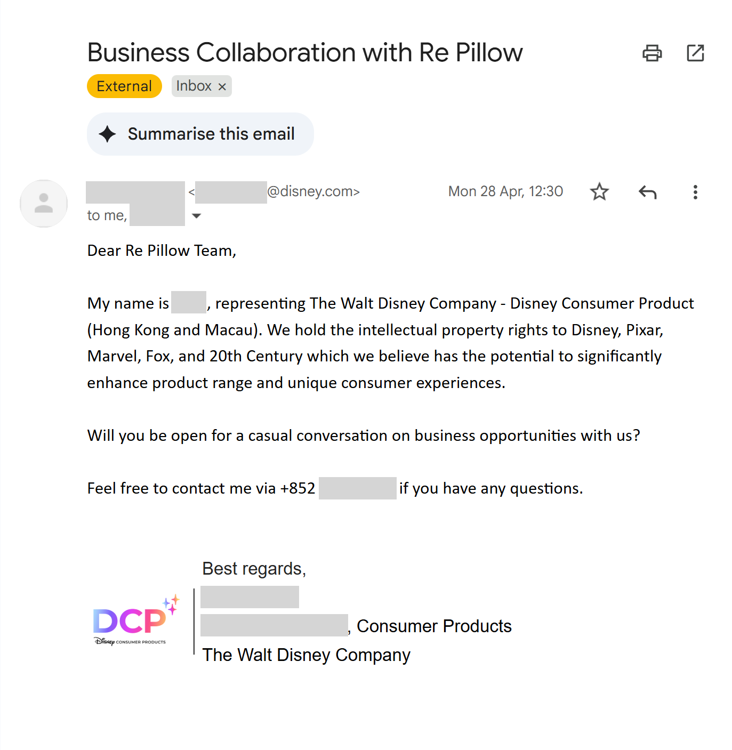The height and width of the screenshot is (750, 732).
Task: Click the 'to me' recipient line
Action: click(x=107, y=215)
